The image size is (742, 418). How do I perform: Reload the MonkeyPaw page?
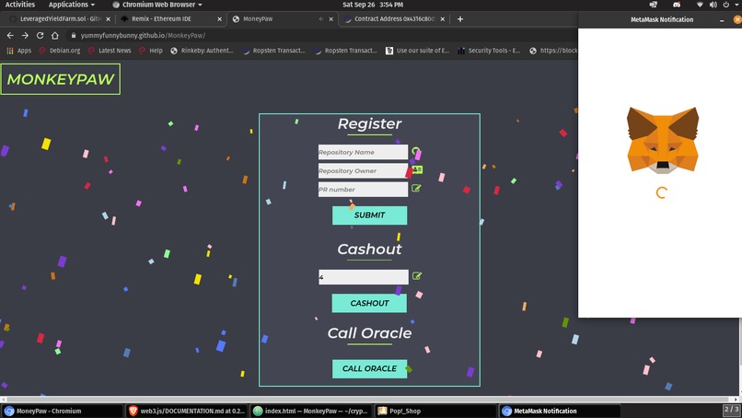click(41, 36)
